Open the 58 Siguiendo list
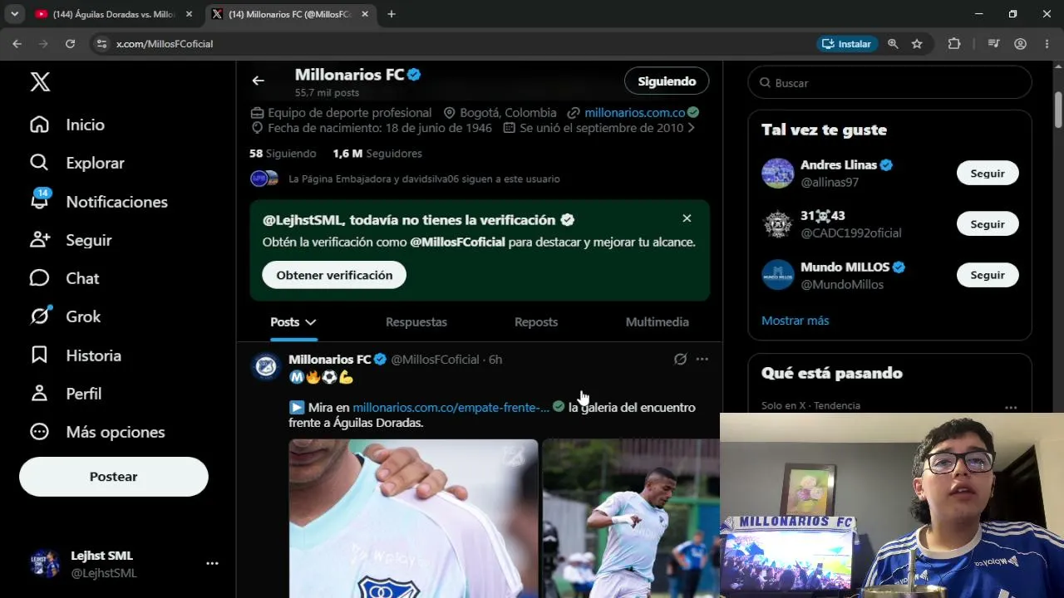The width and height of the screenshot is (1064, 598). click(x=283, y=154)
